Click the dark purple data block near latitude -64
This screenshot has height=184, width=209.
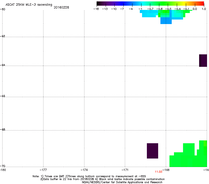point(203,61)
